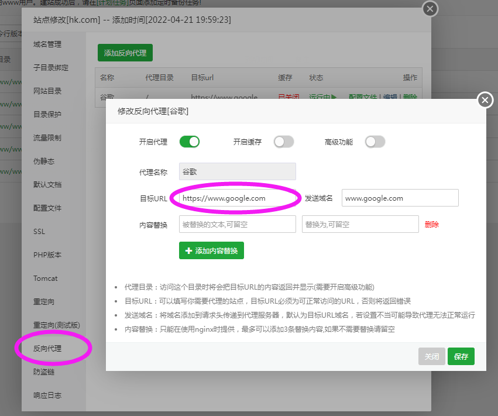
Task: Click the 发送域名 help text line
Action: [x=300, y=315]
